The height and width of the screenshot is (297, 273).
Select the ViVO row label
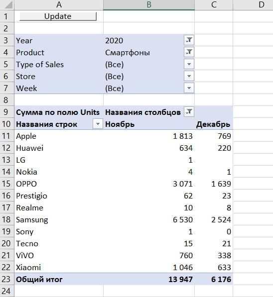coord(59,255)
